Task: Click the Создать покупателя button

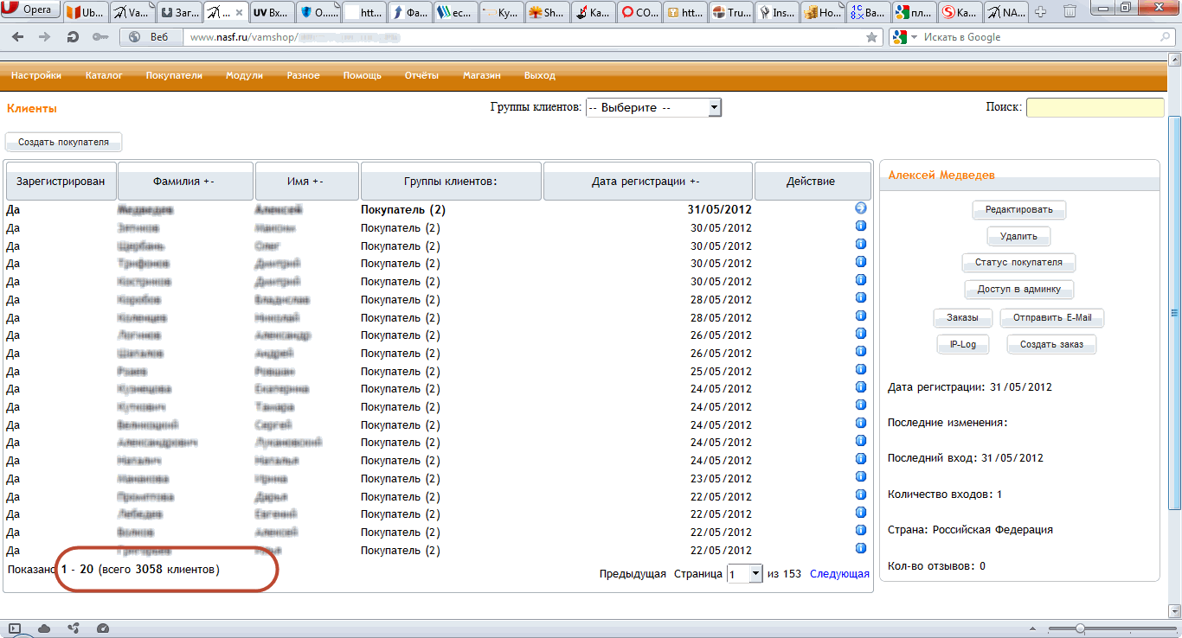Action: pos(64,142)
